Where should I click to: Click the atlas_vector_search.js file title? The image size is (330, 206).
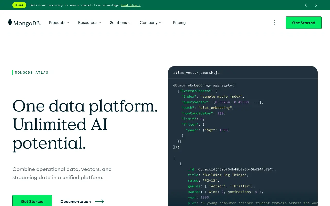[196, 73]
